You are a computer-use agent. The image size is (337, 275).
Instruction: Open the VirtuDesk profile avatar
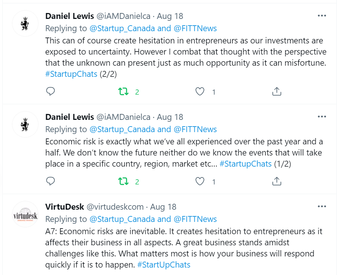[x=25, y=215]
